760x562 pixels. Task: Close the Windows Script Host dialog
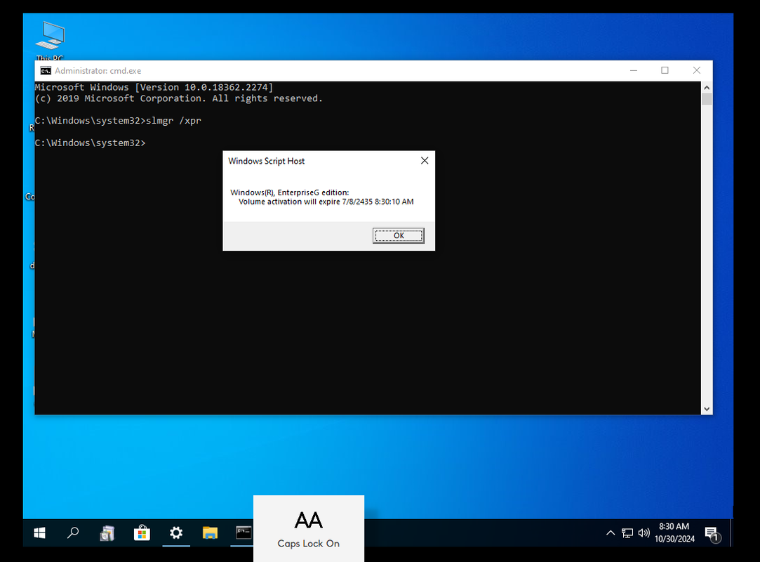click(425, 161)
